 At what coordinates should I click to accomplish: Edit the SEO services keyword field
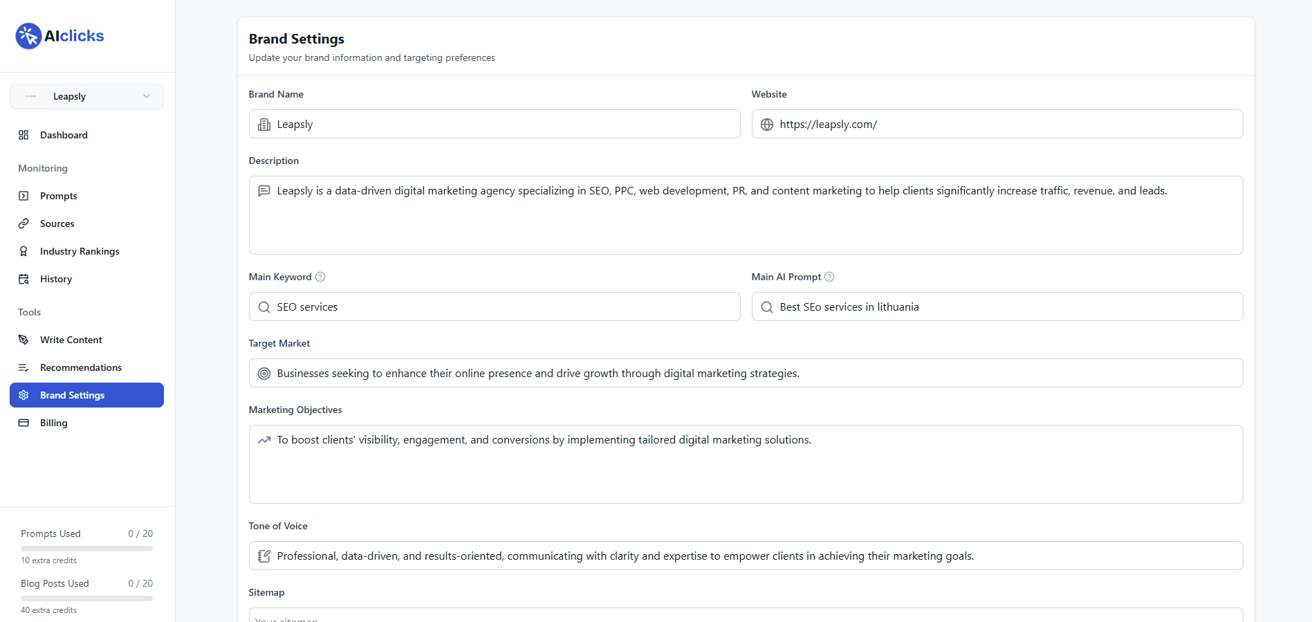[x=495, y=307]
